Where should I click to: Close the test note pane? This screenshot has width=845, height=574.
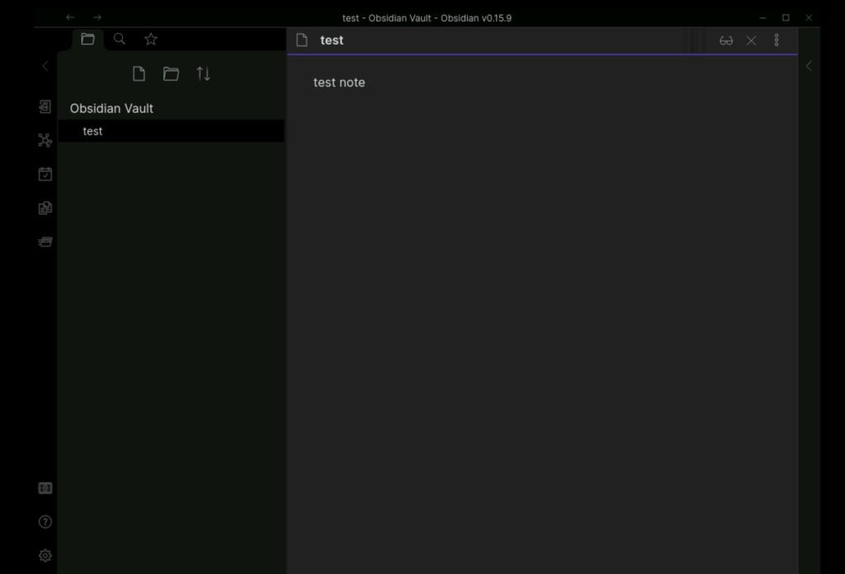click(x=751, y=40)
